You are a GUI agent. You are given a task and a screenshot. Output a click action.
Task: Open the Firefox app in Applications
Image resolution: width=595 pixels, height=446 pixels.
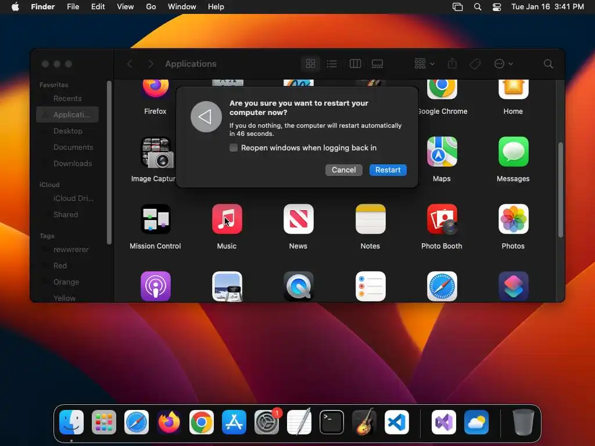coord(156,89)
